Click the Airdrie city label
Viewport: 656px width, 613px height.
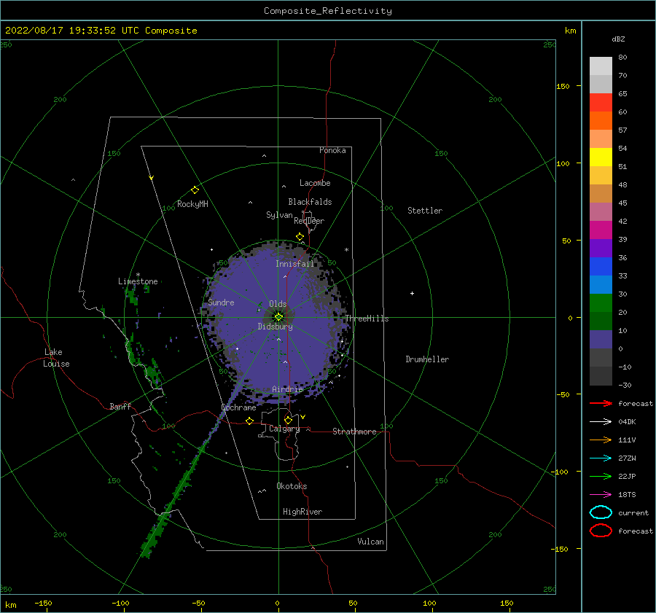coord(287,389)
